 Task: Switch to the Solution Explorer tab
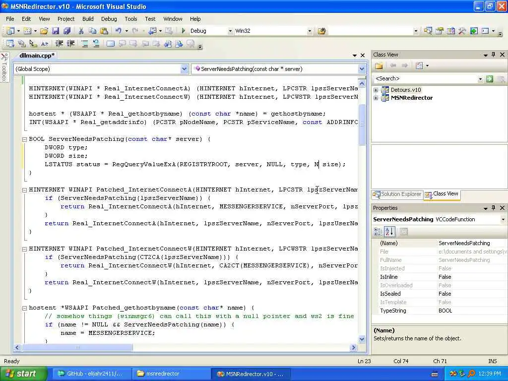coord(397,194)
